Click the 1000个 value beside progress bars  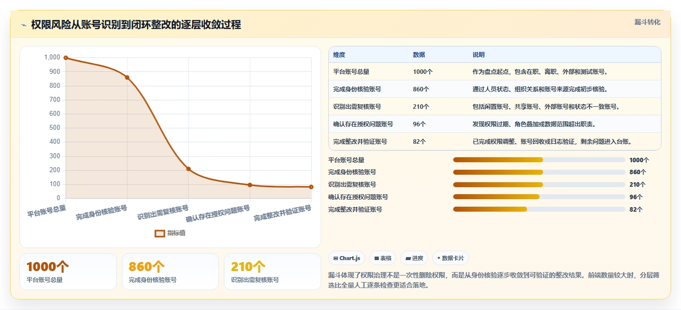pos(639,160)
